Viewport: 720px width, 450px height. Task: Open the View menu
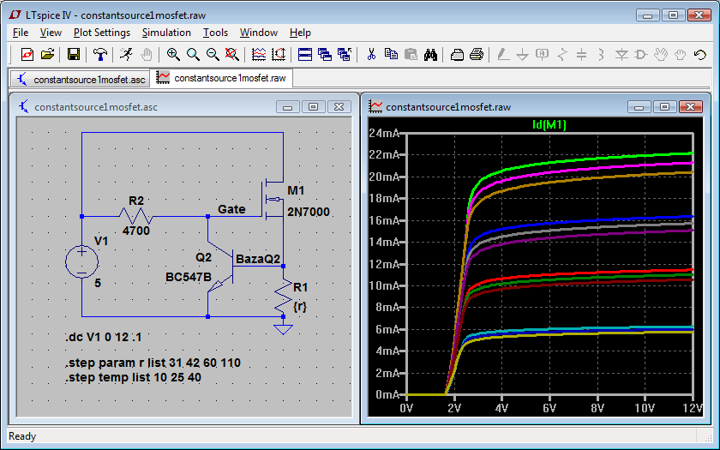[51, 33]
